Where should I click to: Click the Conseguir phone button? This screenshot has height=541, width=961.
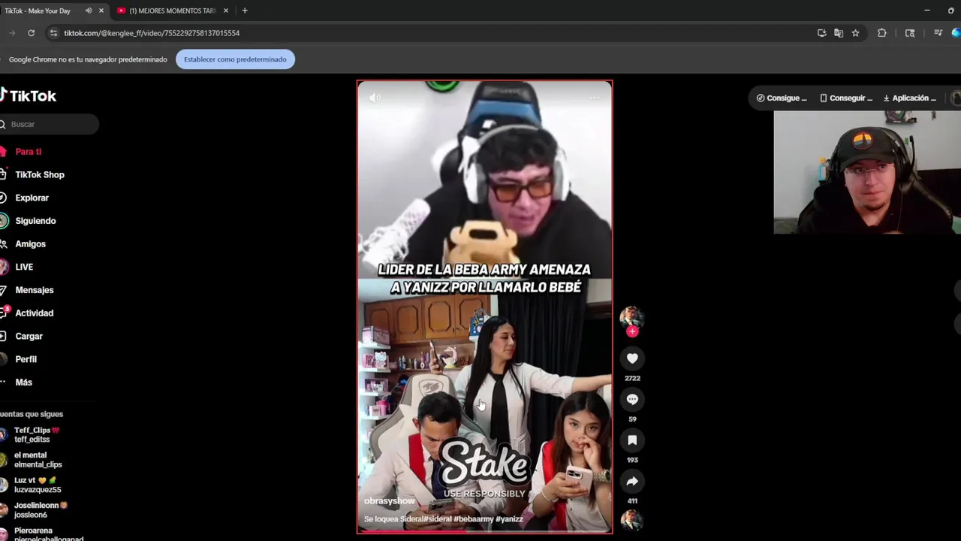pos(846,98)
